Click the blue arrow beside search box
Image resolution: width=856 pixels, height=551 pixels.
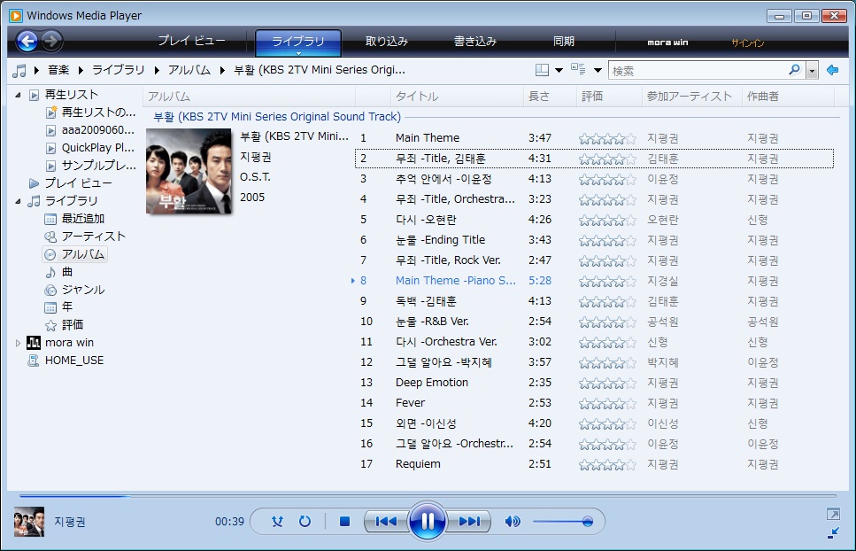click(x=832, y=70)
